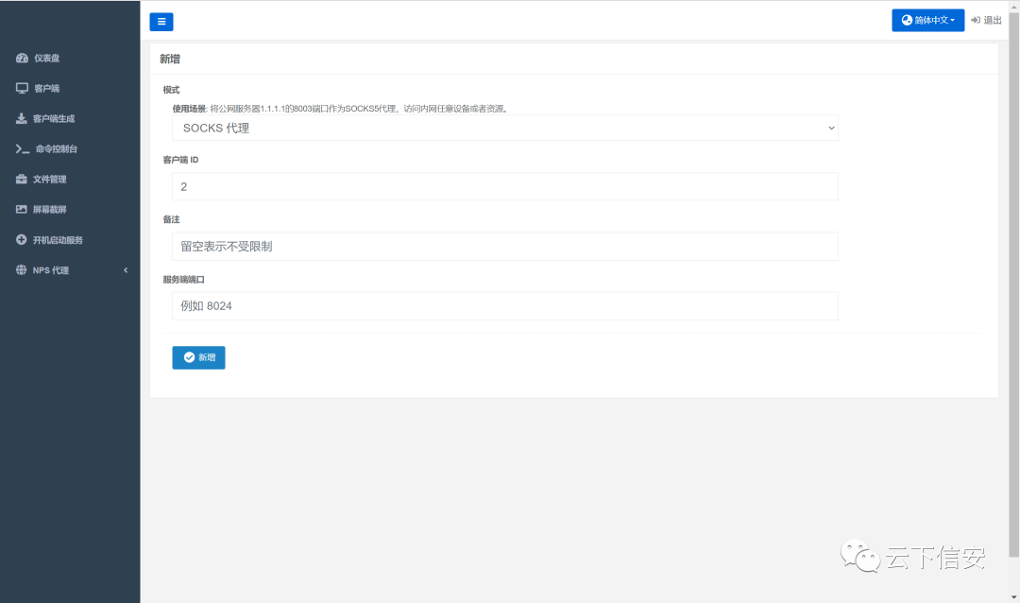The height and width of the screenshot is (603, 1020).
Task: Open the 简体中文 language dropdown
Action: pos(927,20)
